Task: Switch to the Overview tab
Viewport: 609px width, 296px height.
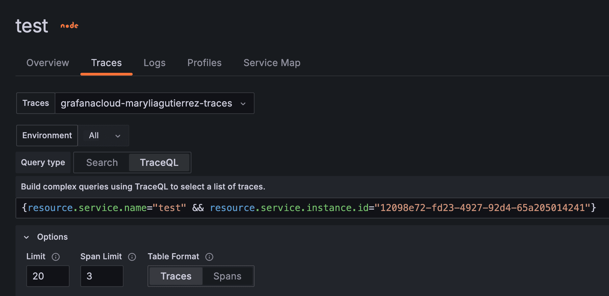Action: point(48,63)
